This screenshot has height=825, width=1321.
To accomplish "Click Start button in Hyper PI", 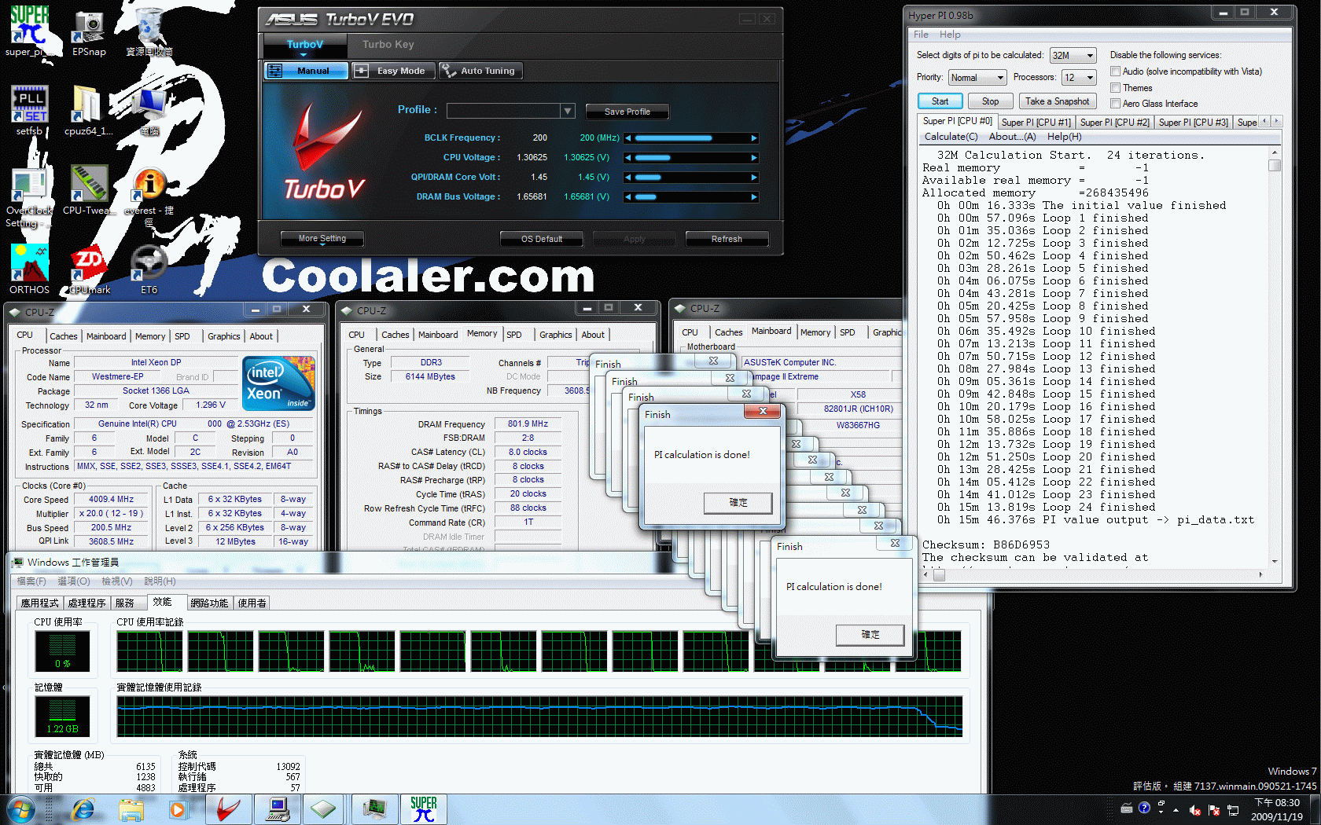I will click(x=940, y=101).
